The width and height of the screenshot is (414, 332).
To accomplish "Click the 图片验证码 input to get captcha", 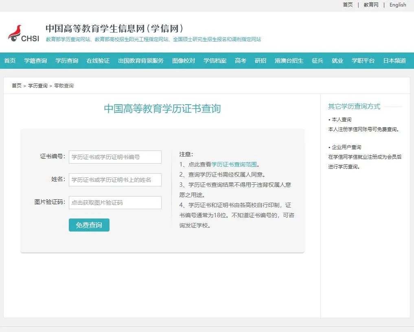I will (x=115, y=203).
